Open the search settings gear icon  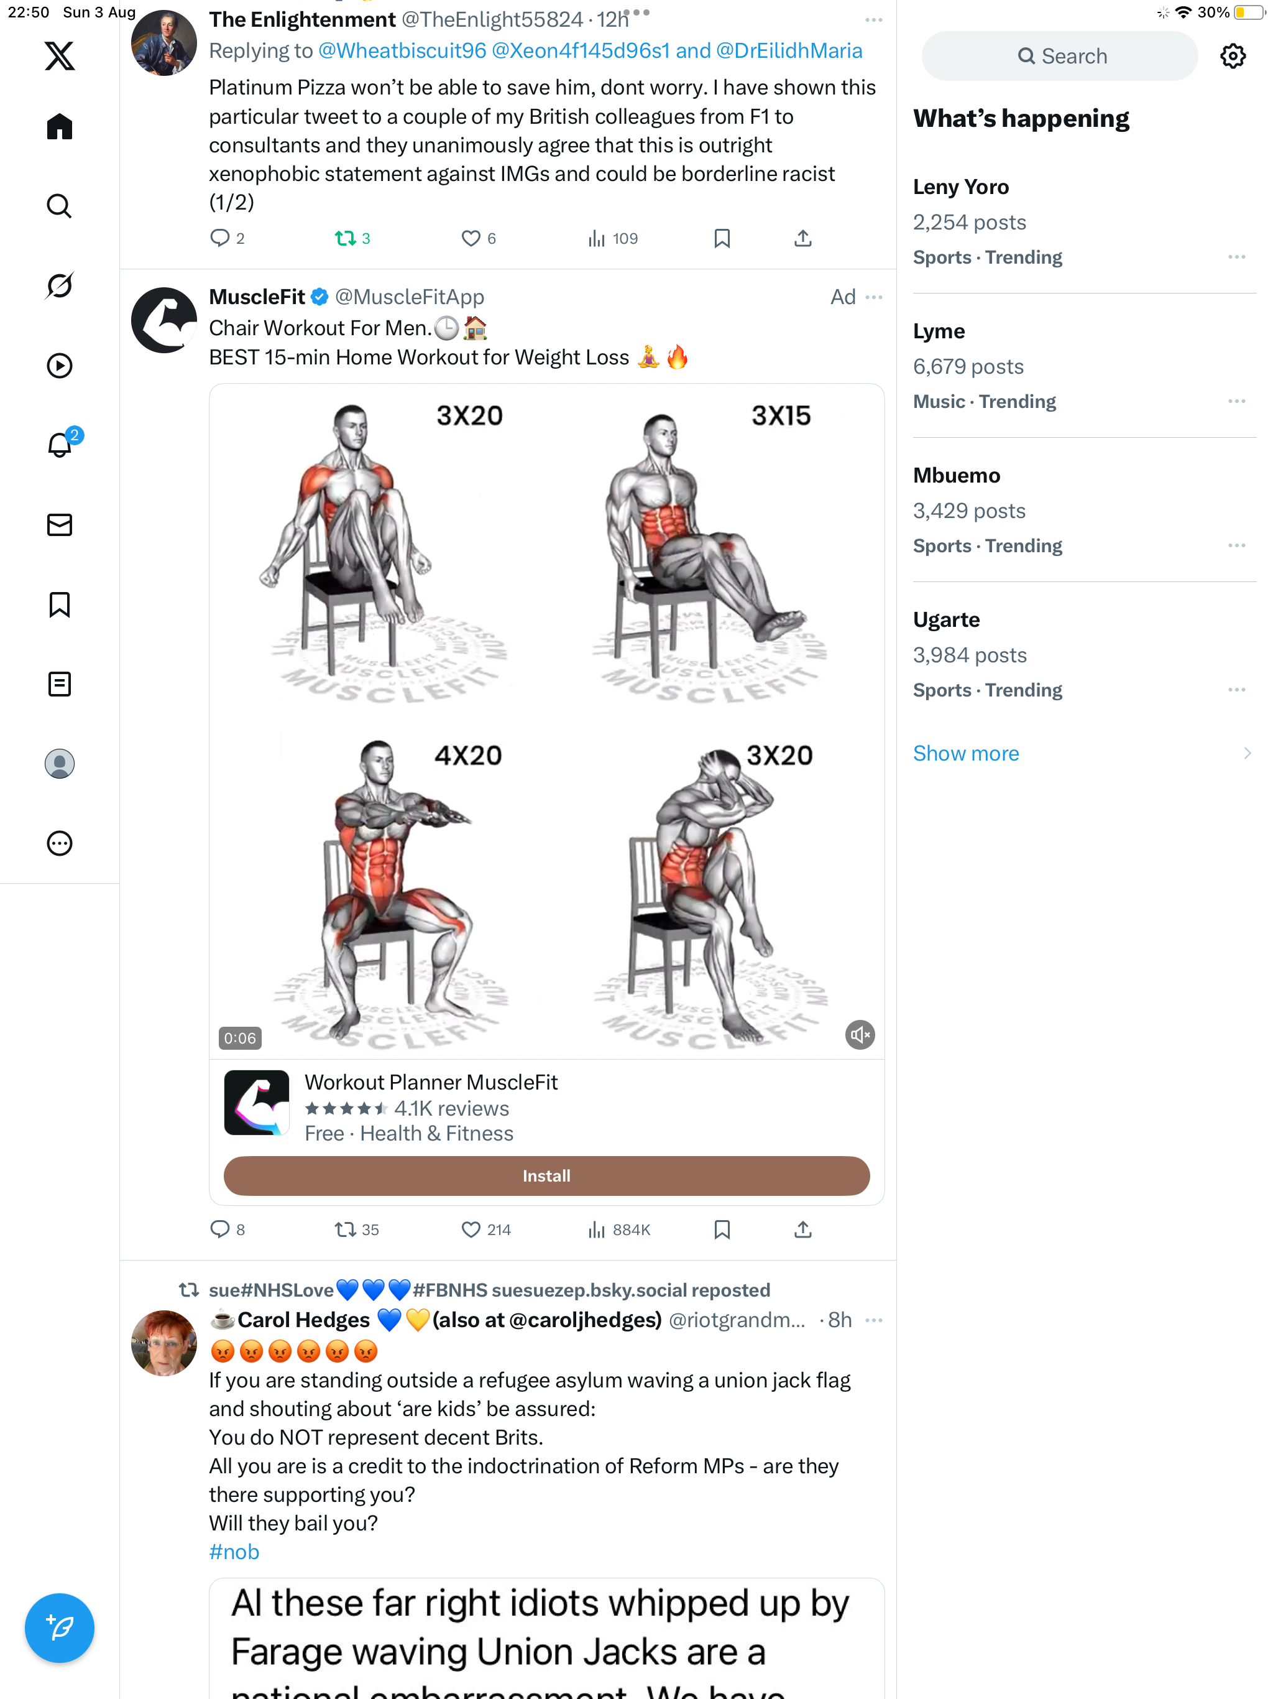coord(1233,56)
